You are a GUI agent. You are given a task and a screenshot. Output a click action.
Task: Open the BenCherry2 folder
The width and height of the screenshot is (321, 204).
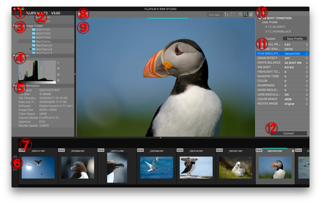tap(44, 46)
